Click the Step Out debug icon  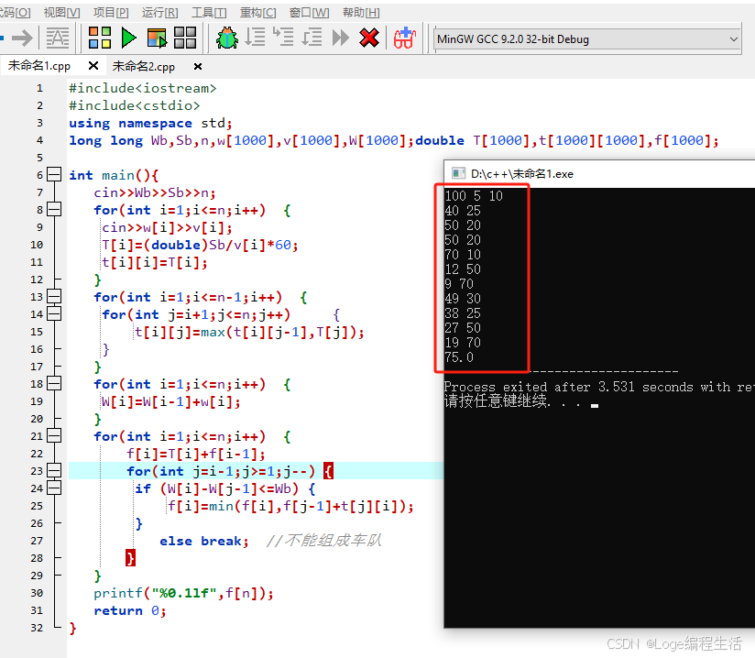(x=312, y=37)
